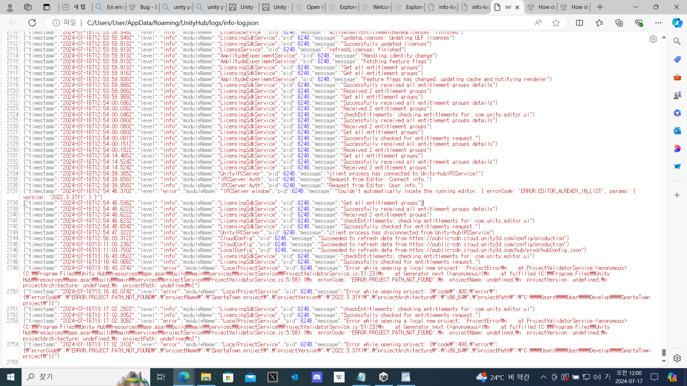Open sidebar Designer
This screenshot has height=386, width=687.
[x=677, y=149]
